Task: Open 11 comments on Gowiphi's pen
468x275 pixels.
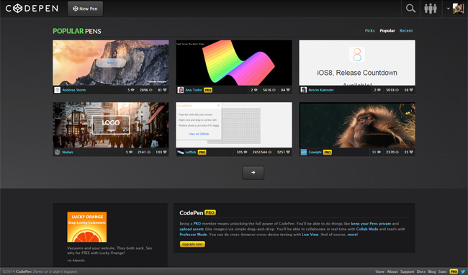Action: coord(376,152)
